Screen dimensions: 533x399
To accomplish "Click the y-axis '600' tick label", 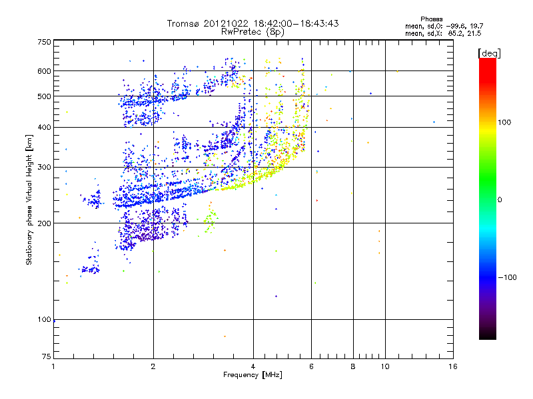I will pos(44,71).
